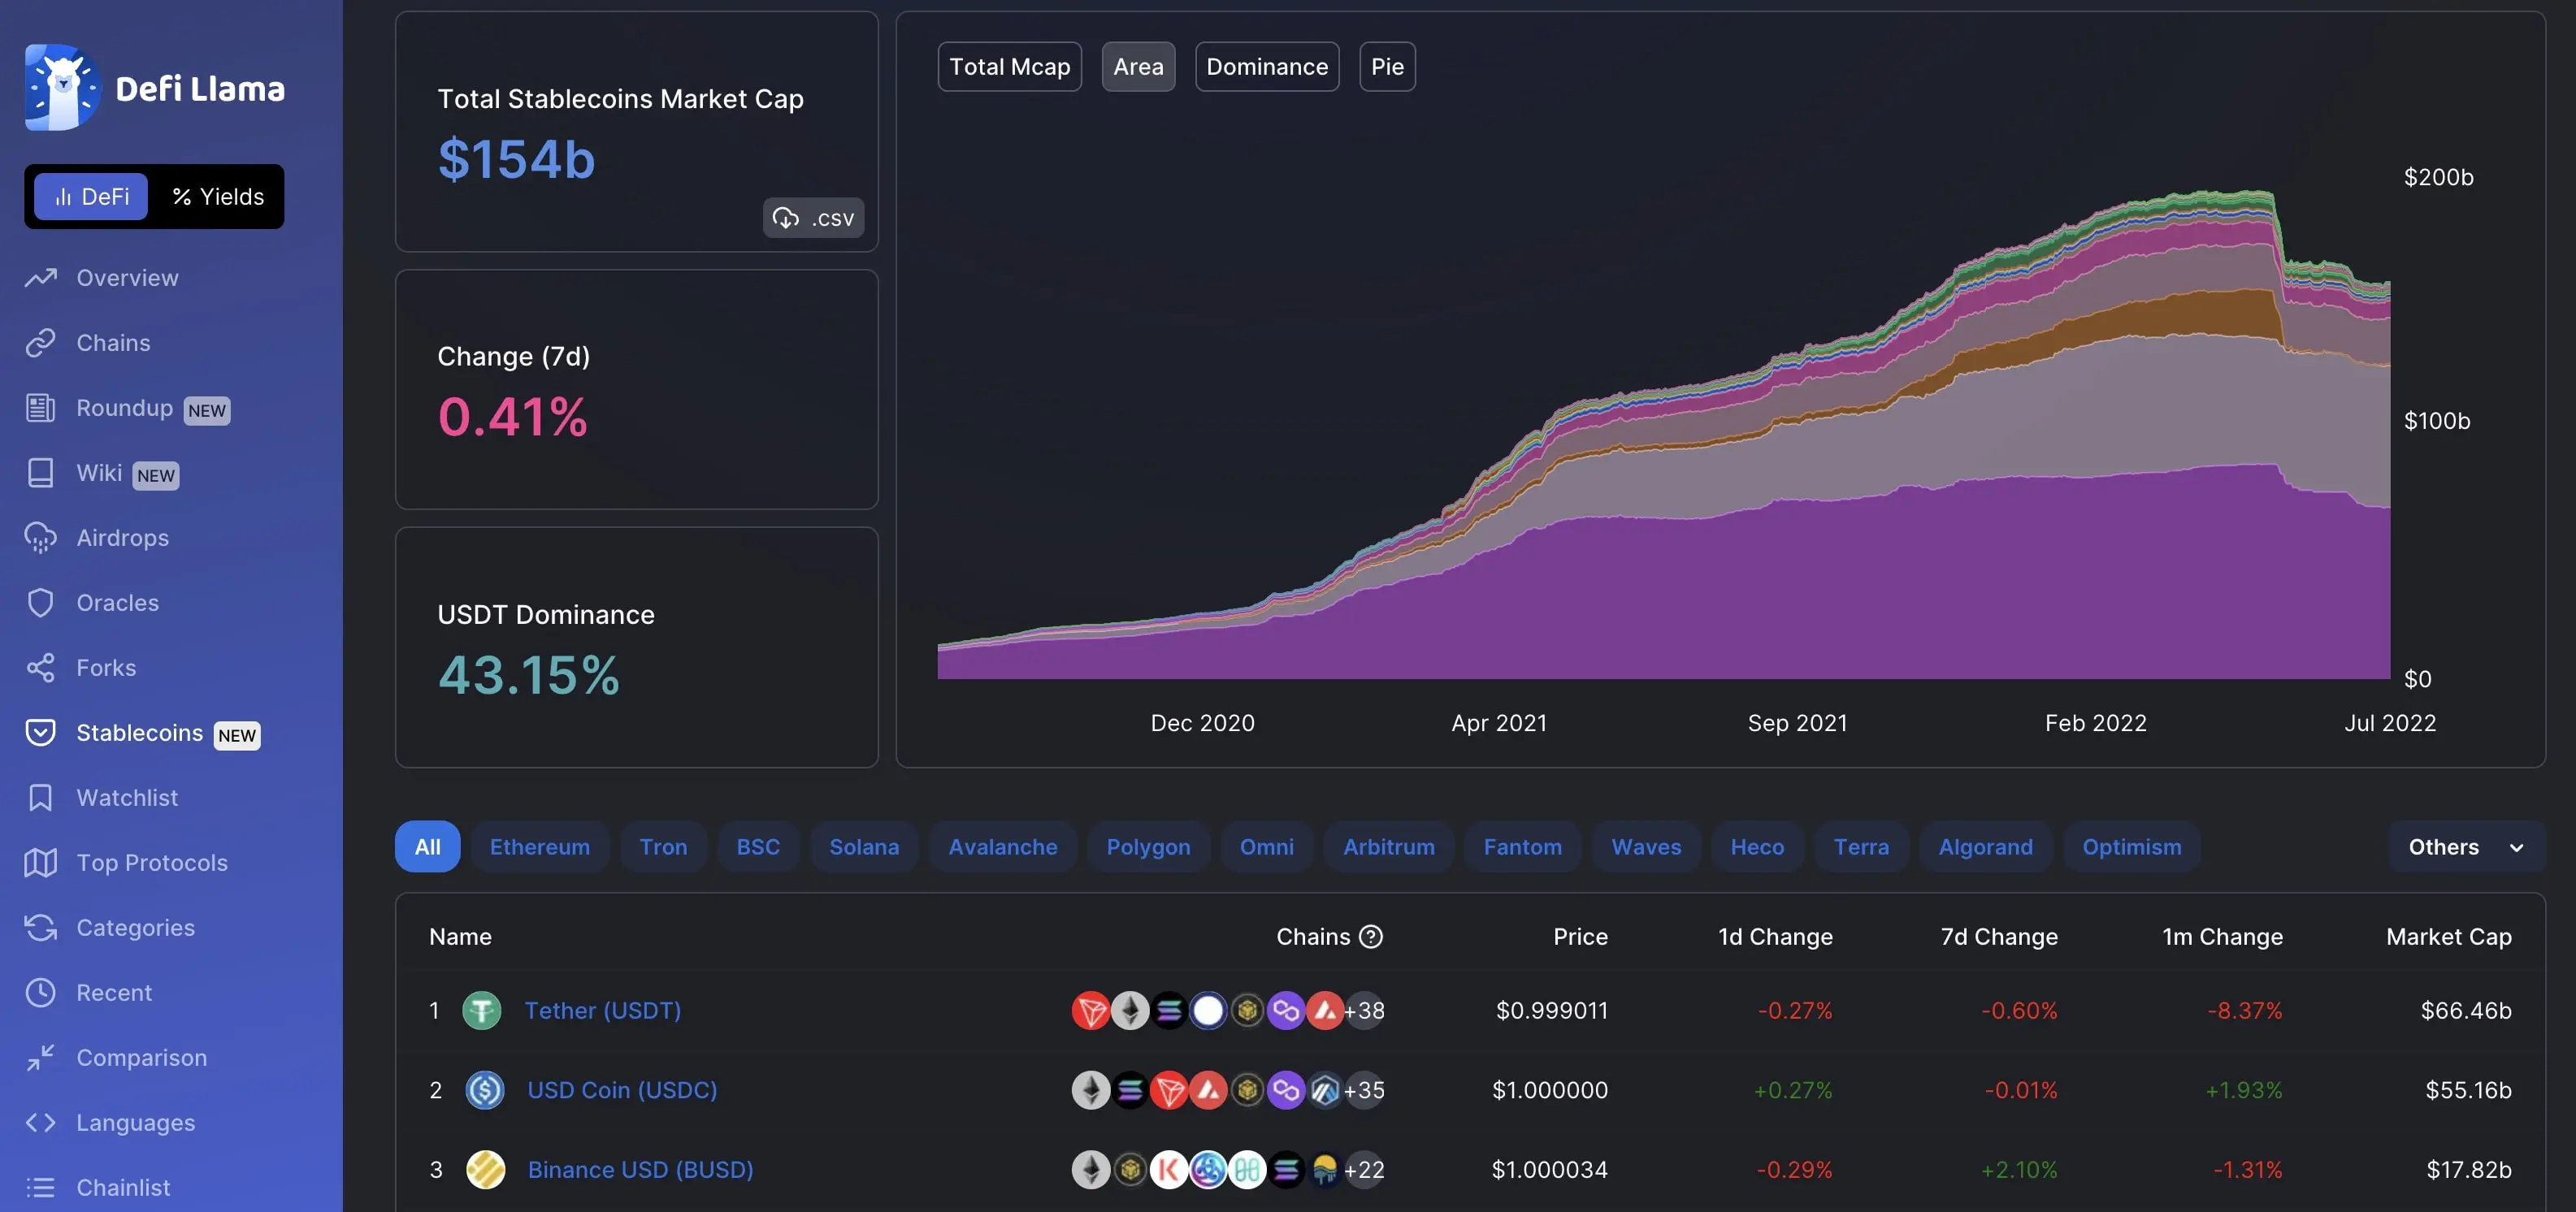The height and width of the screenshot is (1212, 2576).
Task: Click the Tether (USDT) coin logo
Action: pyautogui.click(x=482, y=1010)
